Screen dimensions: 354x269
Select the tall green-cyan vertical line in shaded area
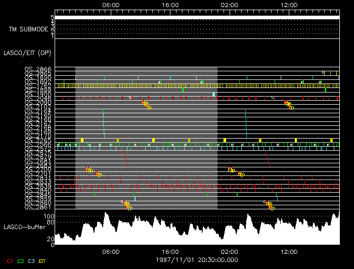coord(103,122)
